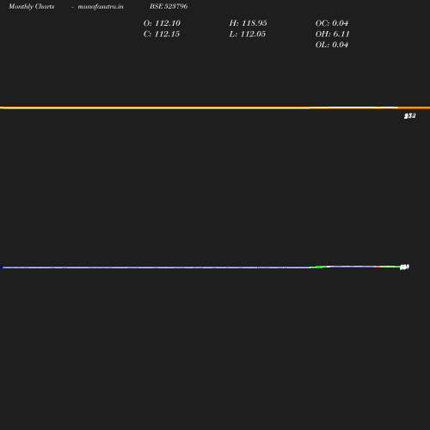Click the Low price value 112.05

click(x=253, y=34)
